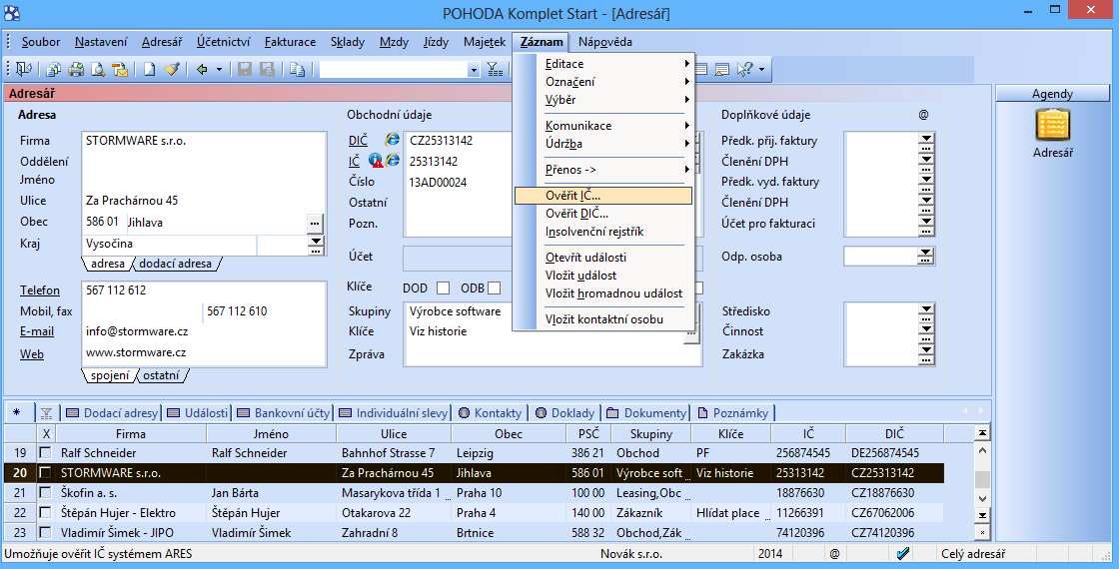The width and height of the screenshot is (1119, 569).
Task: Click the ellipsis button next to Obec Jihlava
Action: point(315,224)
